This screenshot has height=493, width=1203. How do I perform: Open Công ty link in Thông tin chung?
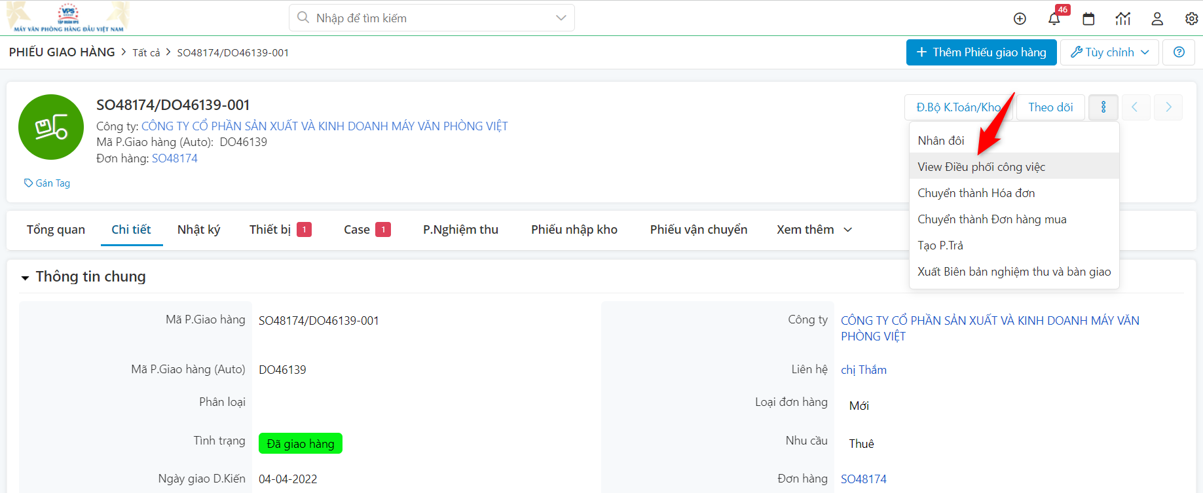coord(990,329)
